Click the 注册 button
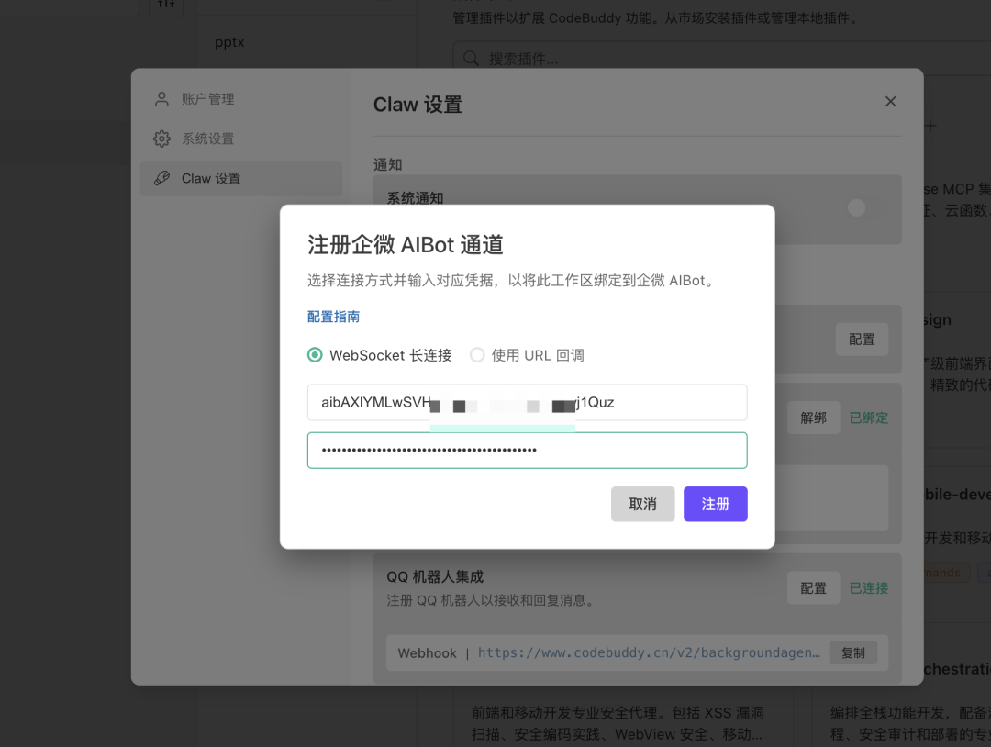This screenshot has width=991, height=747. (716, 504)
